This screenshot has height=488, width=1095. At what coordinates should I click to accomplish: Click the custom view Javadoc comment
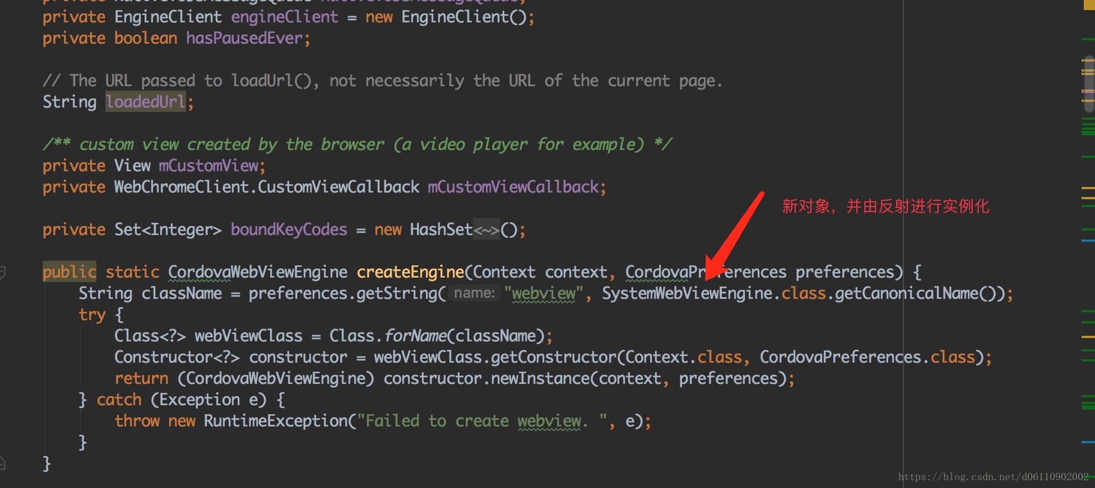tap(358, 144)
